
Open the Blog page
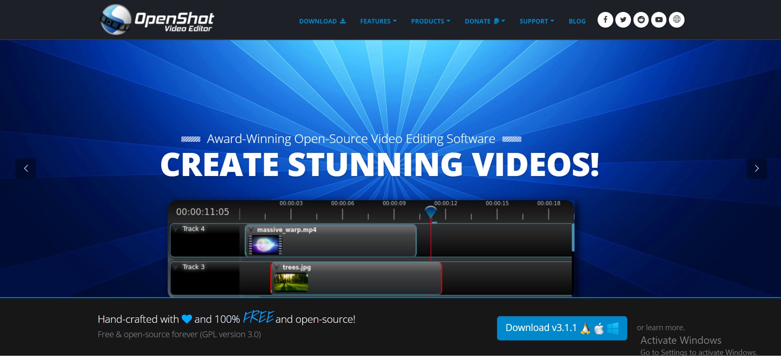(577, 21)
